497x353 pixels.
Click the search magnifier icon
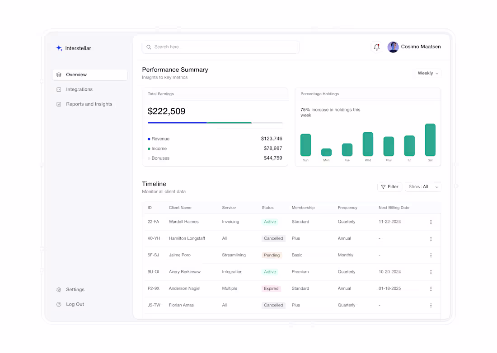[x=149, y=47]
